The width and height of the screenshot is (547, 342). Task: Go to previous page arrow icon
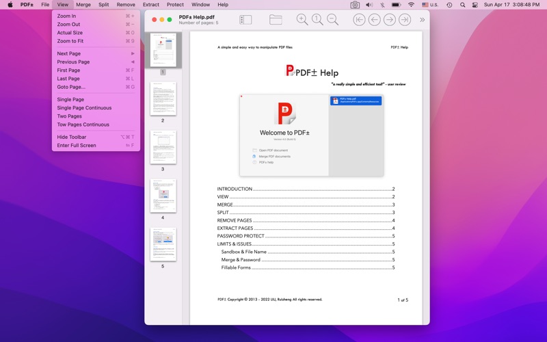click(374, 20)
